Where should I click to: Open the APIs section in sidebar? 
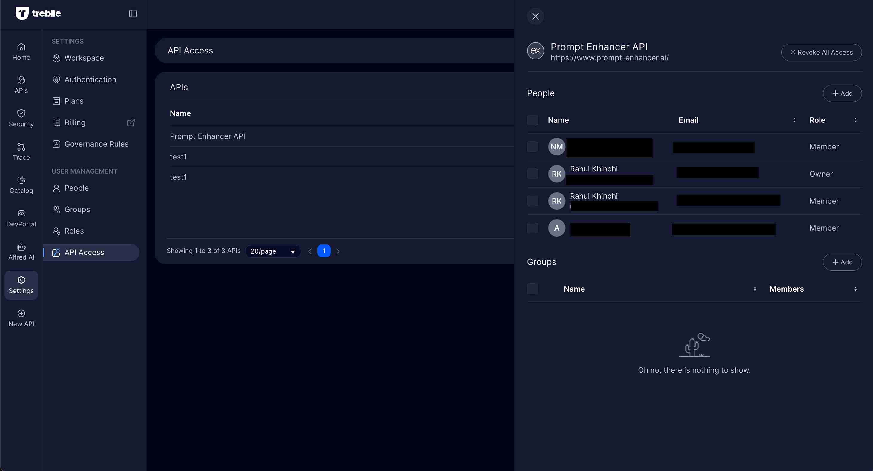(x=21, y=85)
